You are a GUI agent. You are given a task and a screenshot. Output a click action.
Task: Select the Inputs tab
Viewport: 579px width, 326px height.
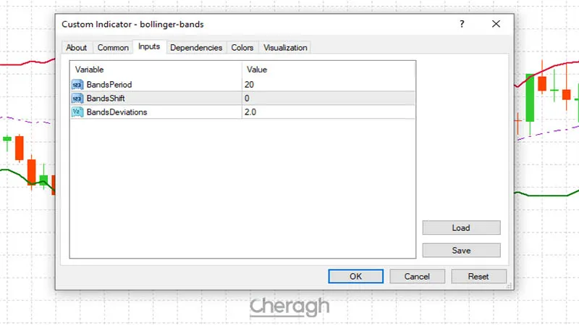149,47
